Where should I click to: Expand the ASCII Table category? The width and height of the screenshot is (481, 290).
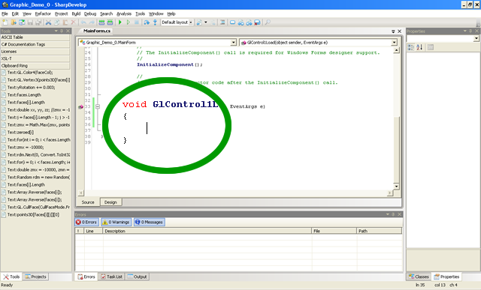point(35,37)
